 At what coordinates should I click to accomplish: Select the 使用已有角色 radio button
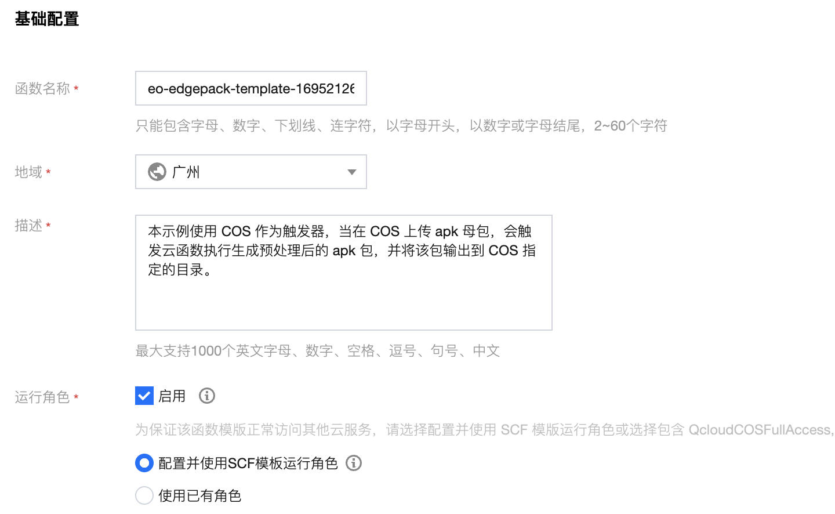pyautogui.click(x=144, y=495)
